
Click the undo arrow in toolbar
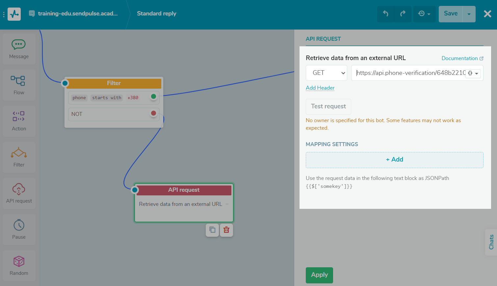tap(386, 14)
